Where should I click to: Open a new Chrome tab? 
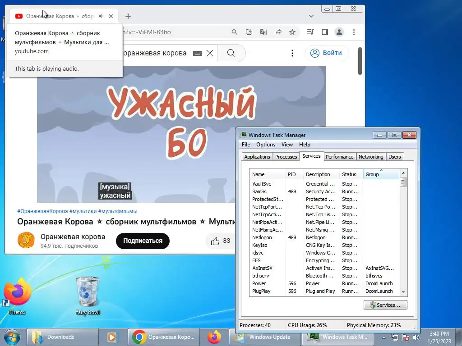(x=128, y=16)
